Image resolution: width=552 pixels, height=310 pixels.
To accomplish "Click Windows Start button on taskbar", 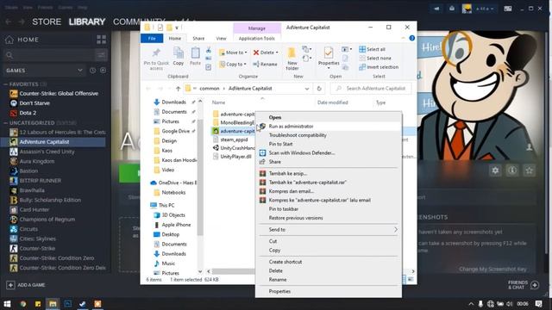I will click(x=7, y=304).
